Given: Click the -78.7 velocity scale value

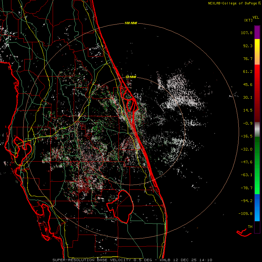Looking at the screenshot, I should coord(247,188).
